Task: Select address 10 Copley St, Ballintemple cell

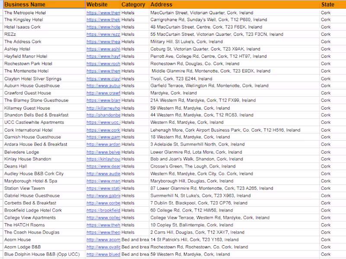Action: (234, 225)
